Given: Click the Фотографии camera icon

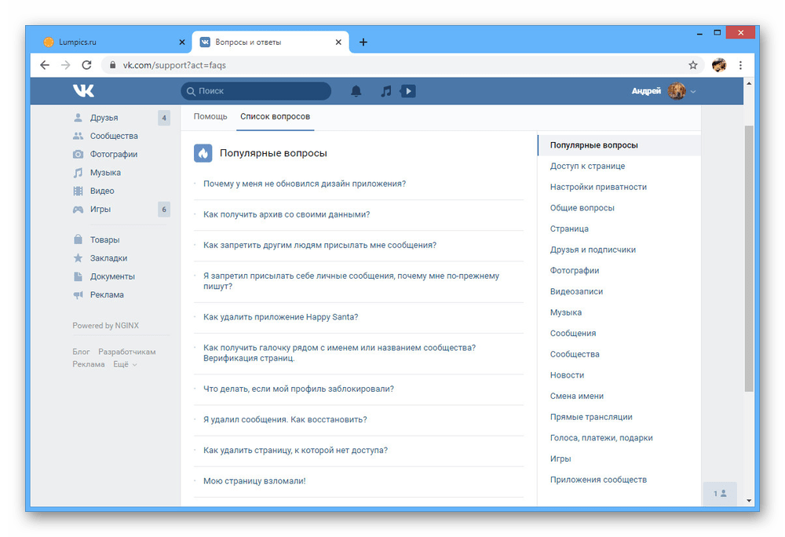Looking at the screenshot, I should 78,154.
